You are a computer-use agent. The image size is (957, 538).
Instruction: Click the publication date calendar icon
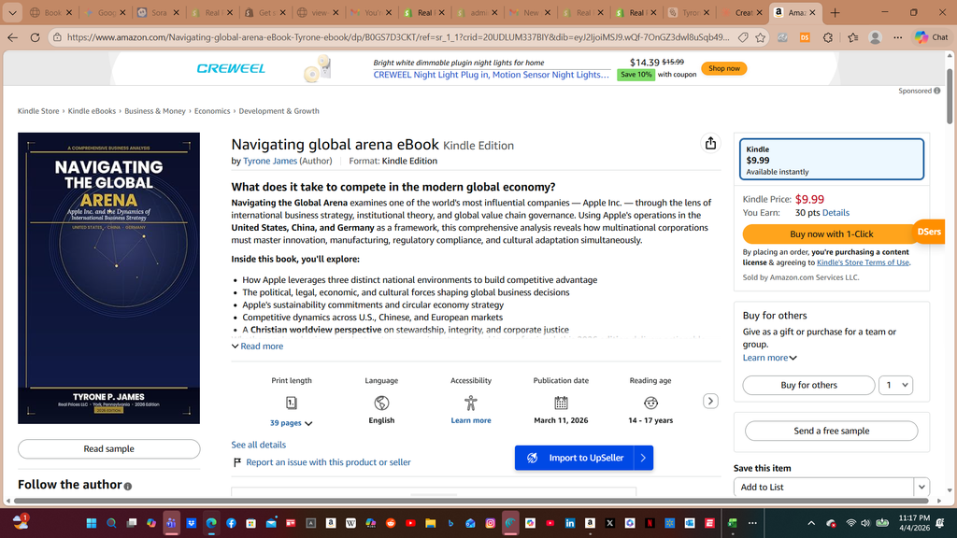point(561,403)
